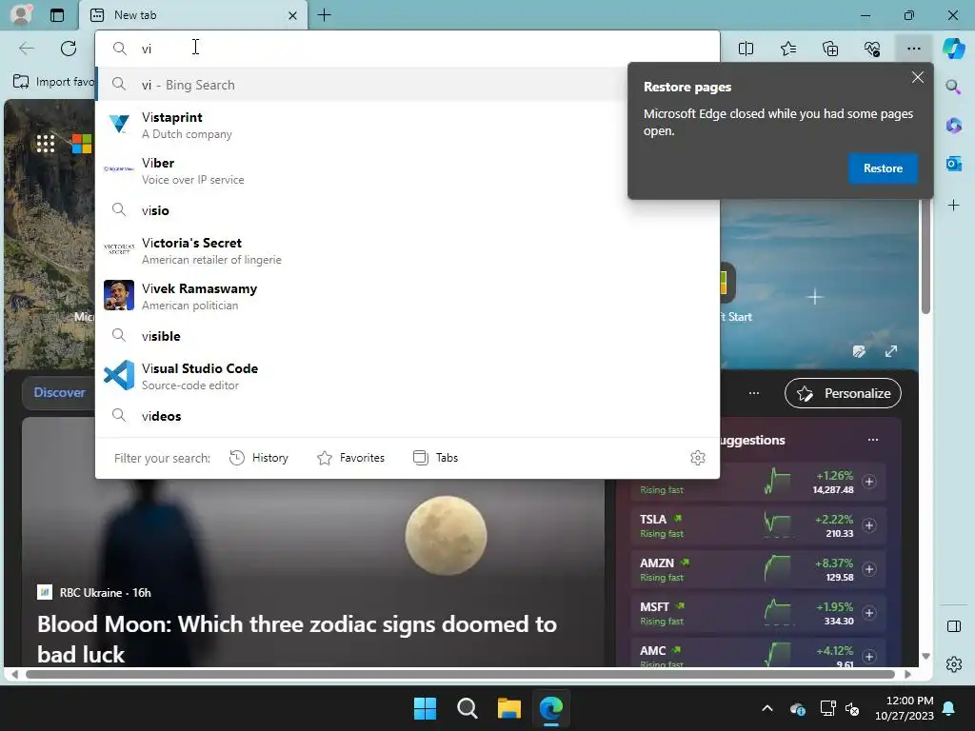
Task: Open Settings and more ellipsis menu
Action: pos(913,49)
